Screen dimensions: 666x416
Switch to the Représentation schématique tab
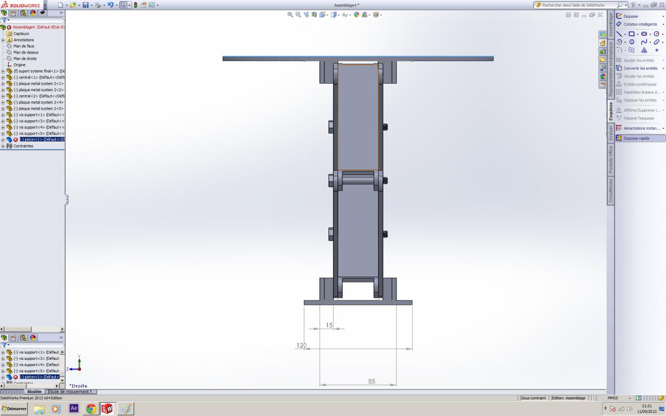[x=611, y=69]
